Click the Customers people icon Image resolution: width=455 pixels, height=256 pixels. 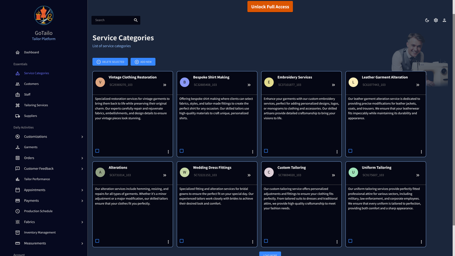[x=17, y=84]
